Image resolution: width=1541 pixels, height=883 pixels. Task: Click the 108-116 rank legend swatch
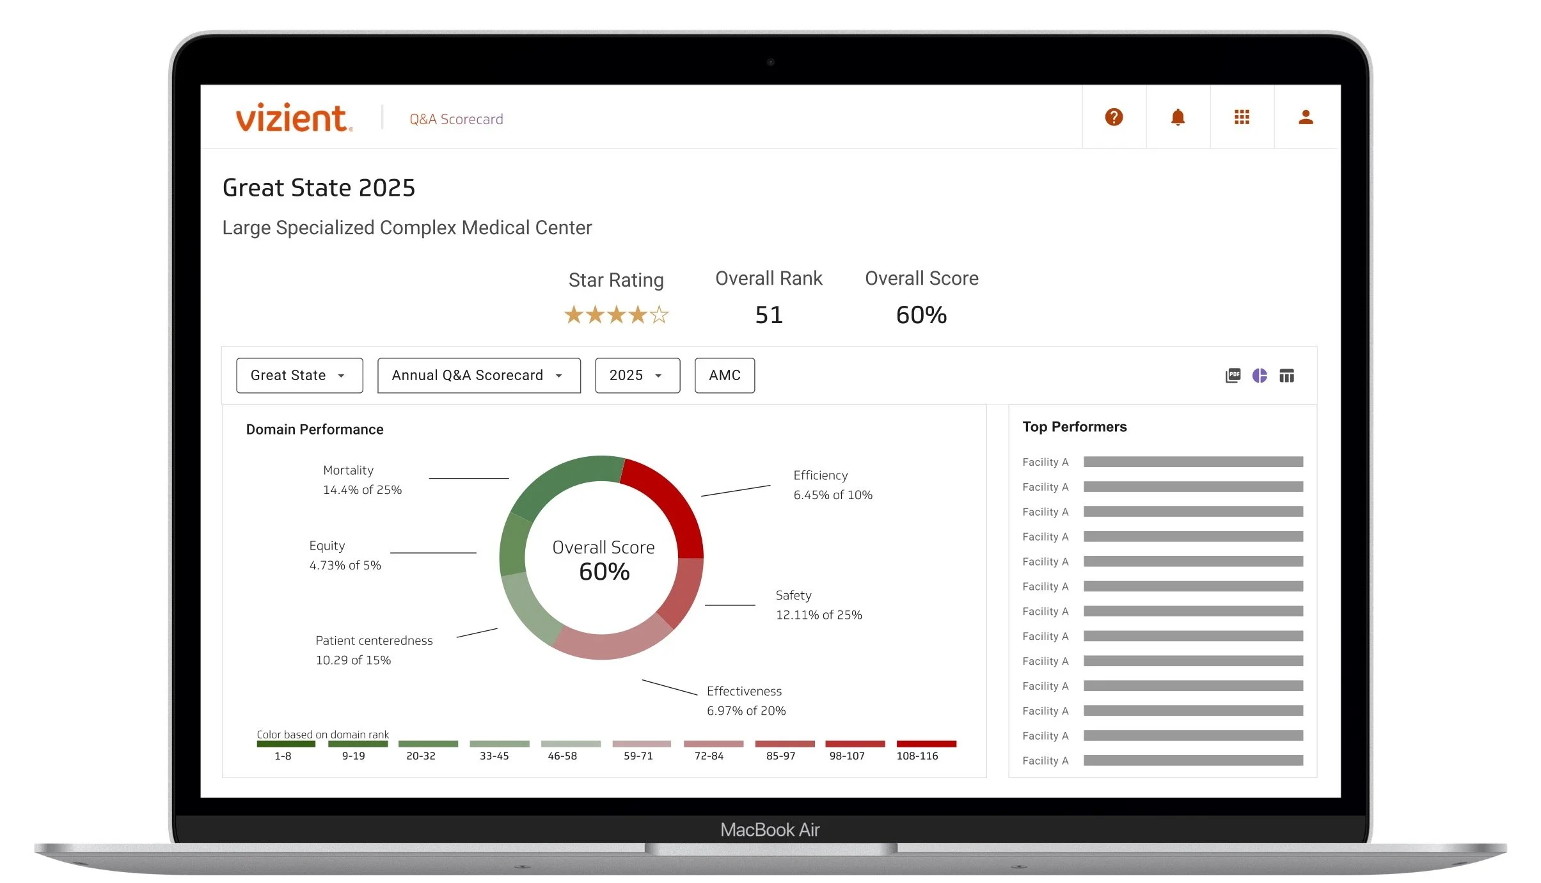coord(926,744)
